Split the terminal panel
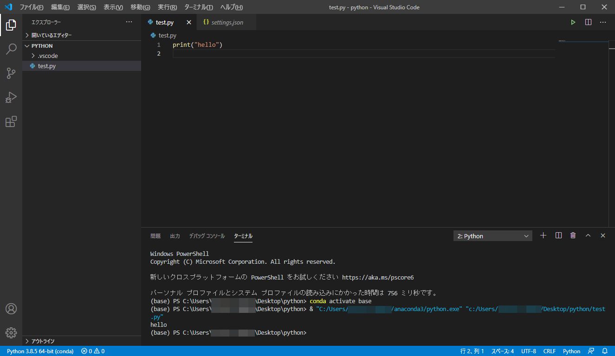The height and width of the screenshot is (356, 615). (x=558, y=235)
